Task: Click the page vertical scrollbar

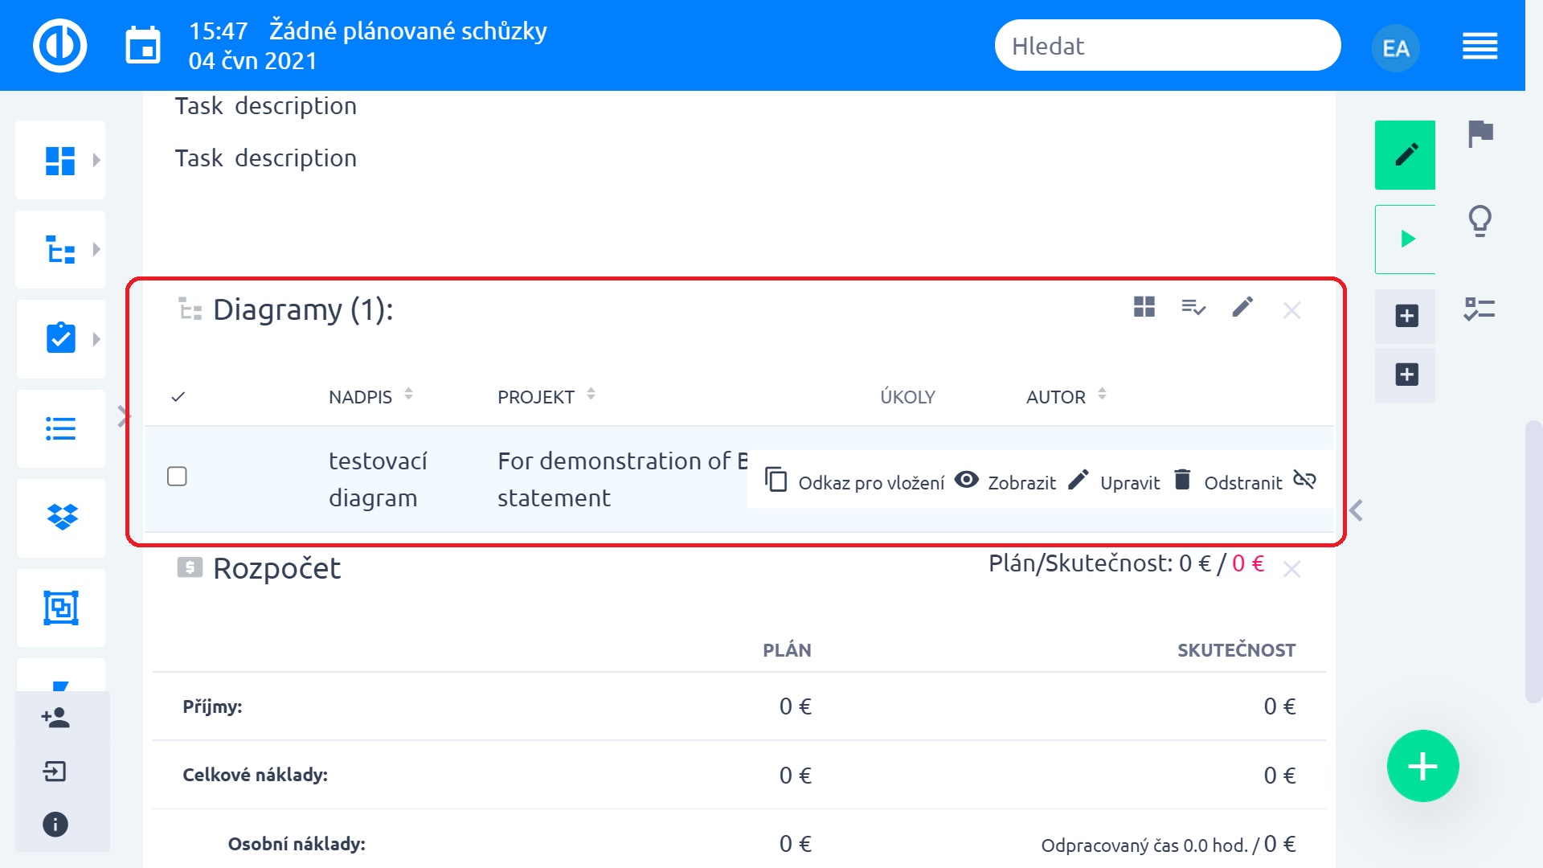Action: click(x=1533, y=561)
